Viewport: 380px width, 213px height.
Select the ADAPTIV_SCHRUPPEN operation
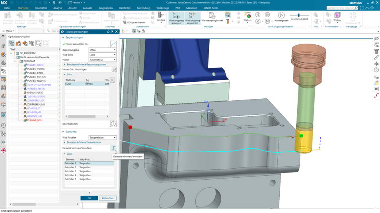(x=39, y=85)
